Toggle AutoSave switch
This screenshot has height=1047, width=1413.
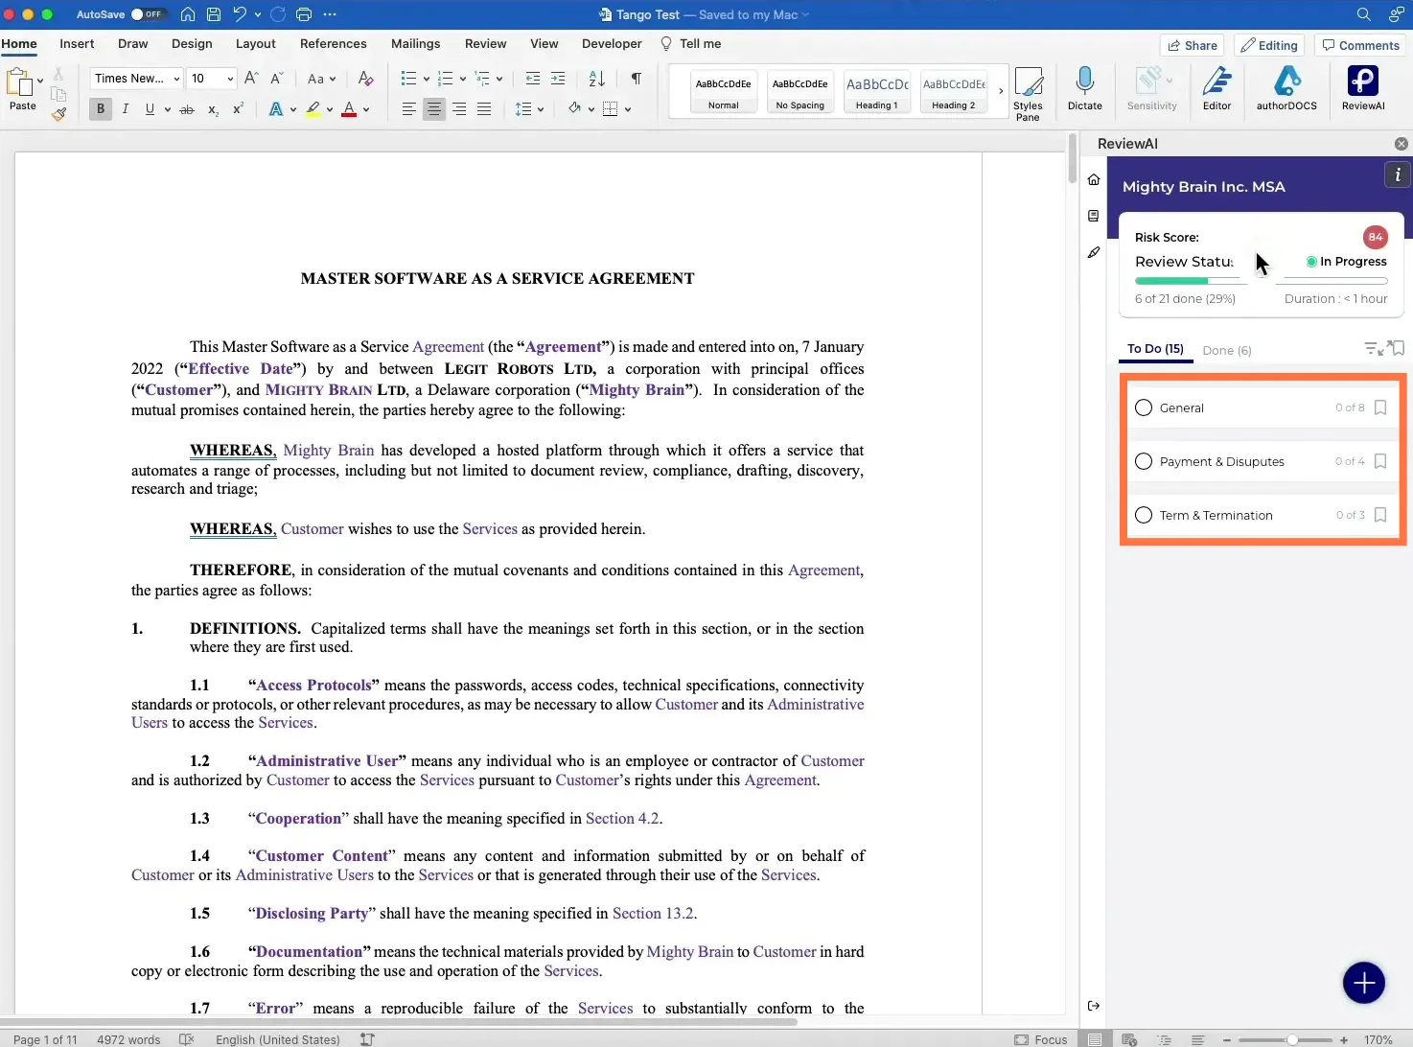pos(148,14)
